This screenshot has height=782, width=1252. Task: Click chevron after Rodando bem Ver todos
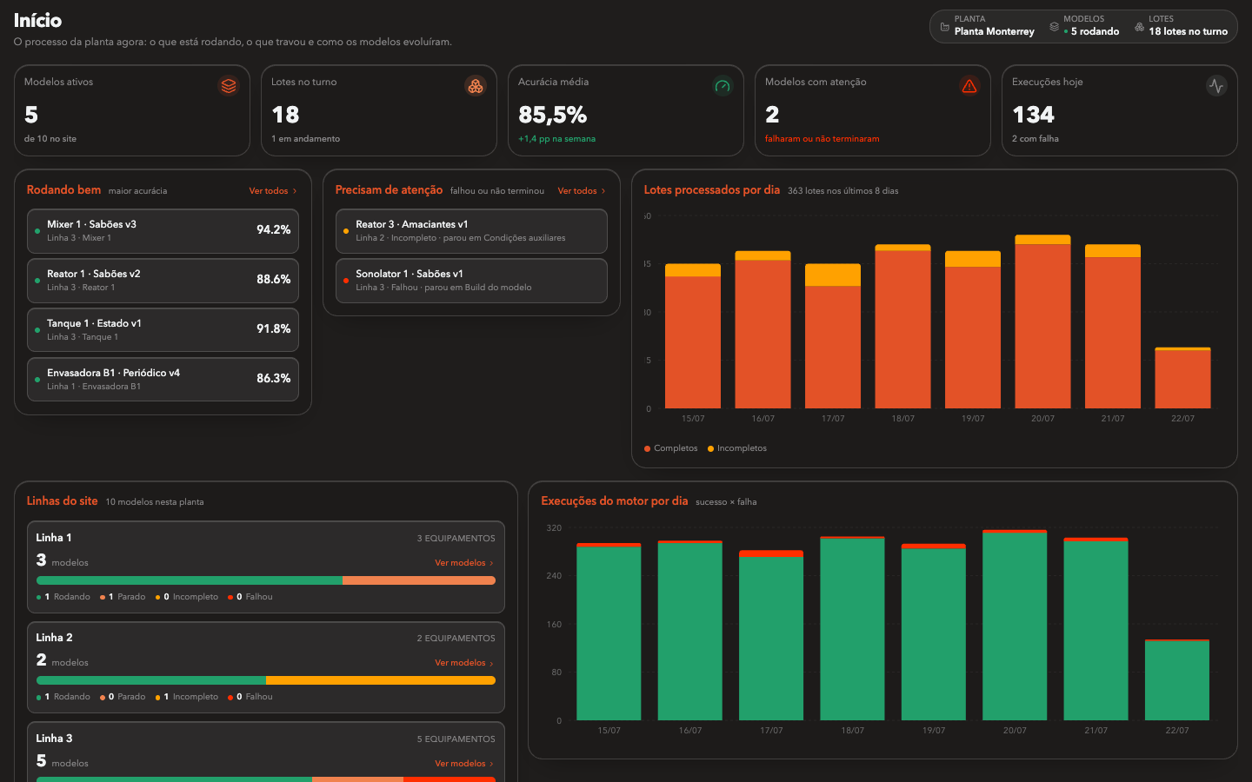click(295, 191)
